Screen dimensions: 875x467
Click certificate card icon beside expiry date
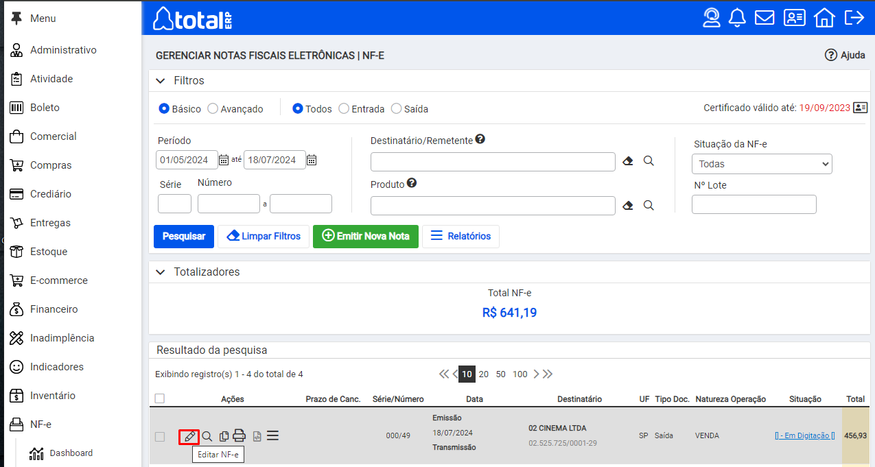coord(861,108)
